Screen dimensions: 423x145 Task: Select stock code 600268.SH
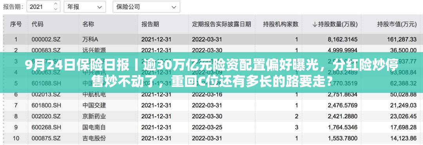click(x=46, y=127)
